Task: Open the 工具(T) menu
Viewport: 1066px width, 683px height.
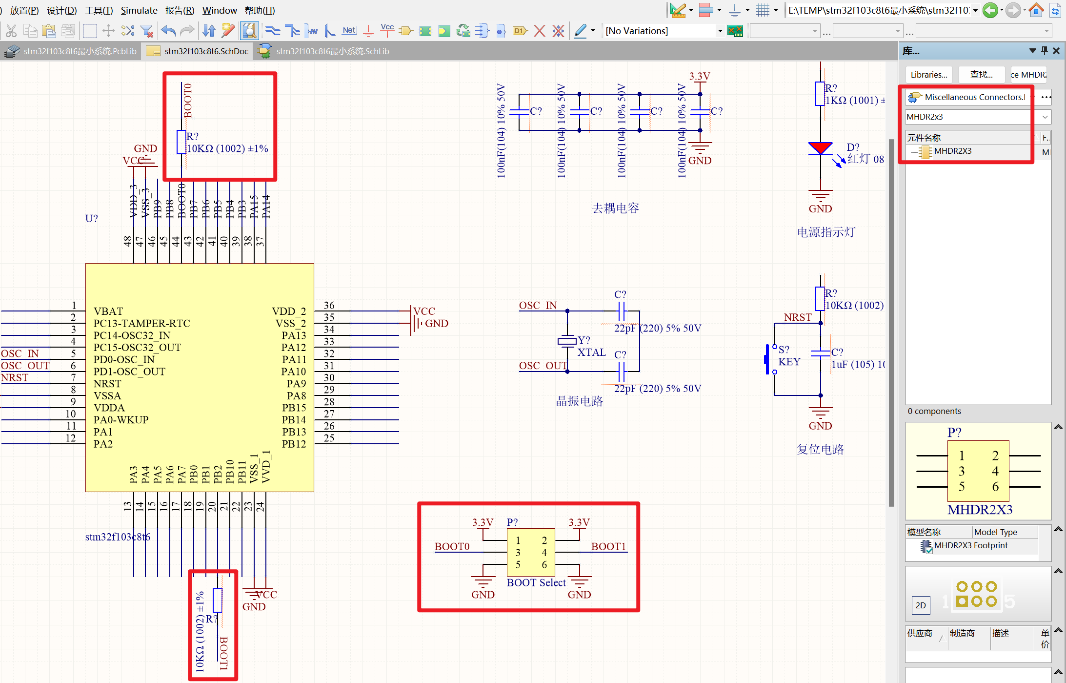Action: point(99,10)
